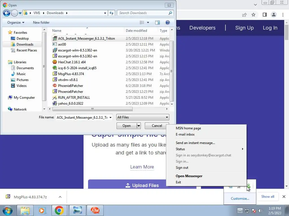Viewport: 289px width, 216px height.
Task: Select the RUN_AFTER_INSTALL file icon
Action: pyautogui.click(x=55, y=98)
